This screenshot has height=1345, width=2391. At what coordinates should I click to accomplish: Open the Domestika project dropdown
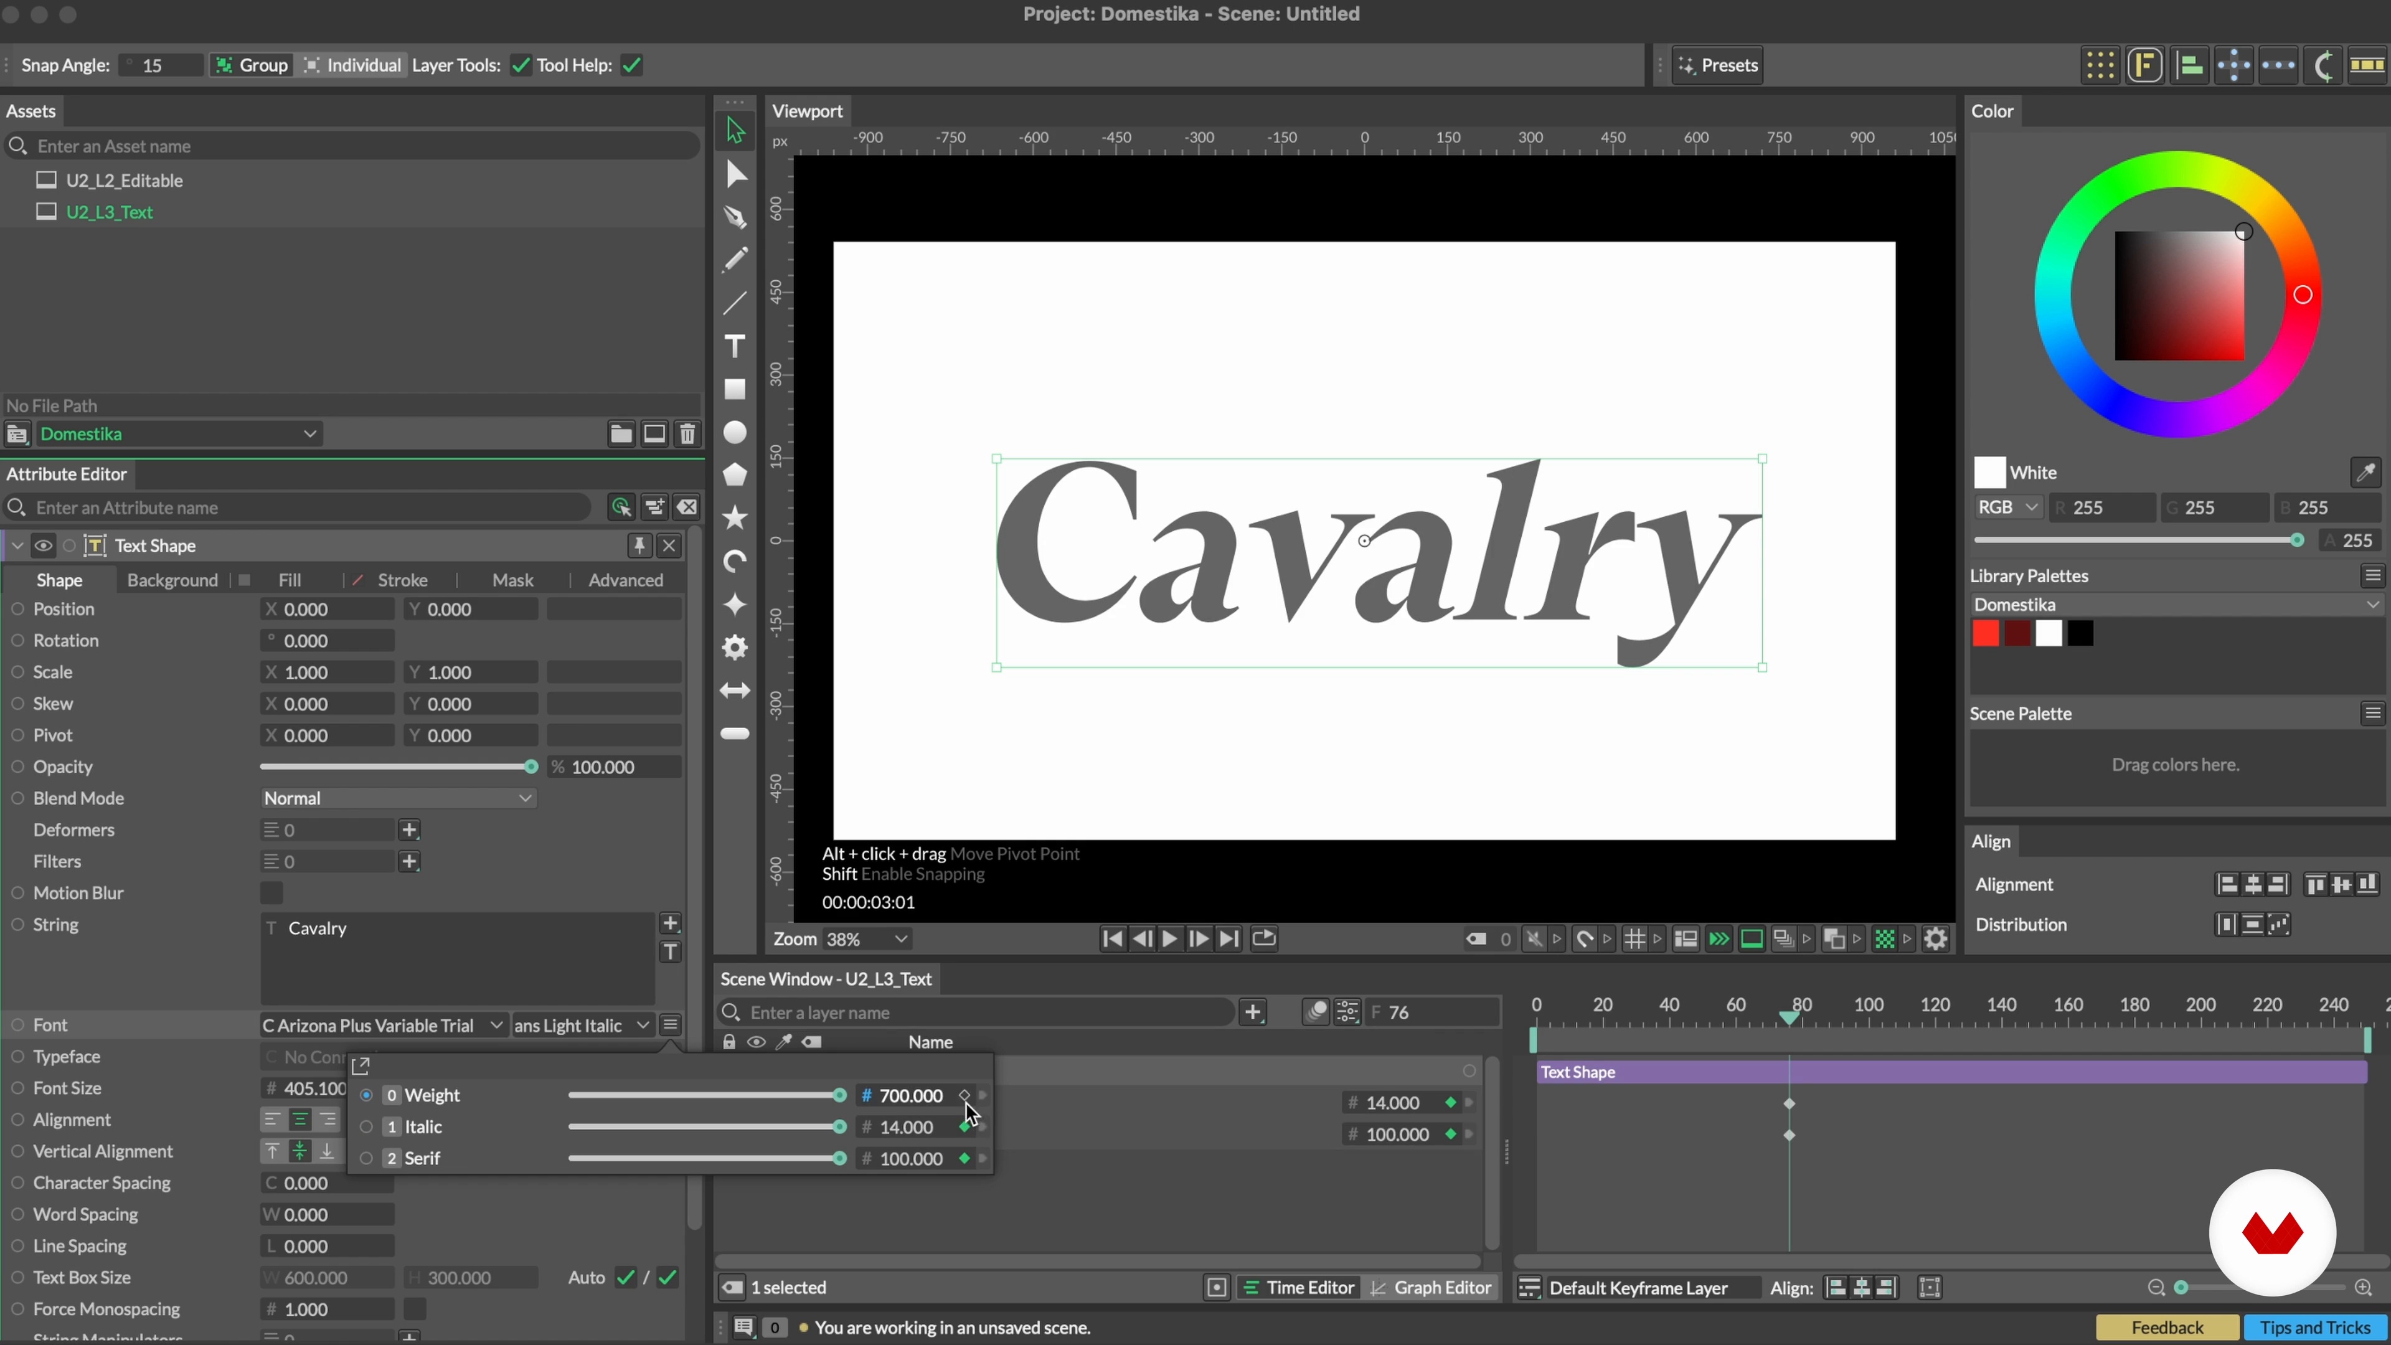(x=179, y=433)
